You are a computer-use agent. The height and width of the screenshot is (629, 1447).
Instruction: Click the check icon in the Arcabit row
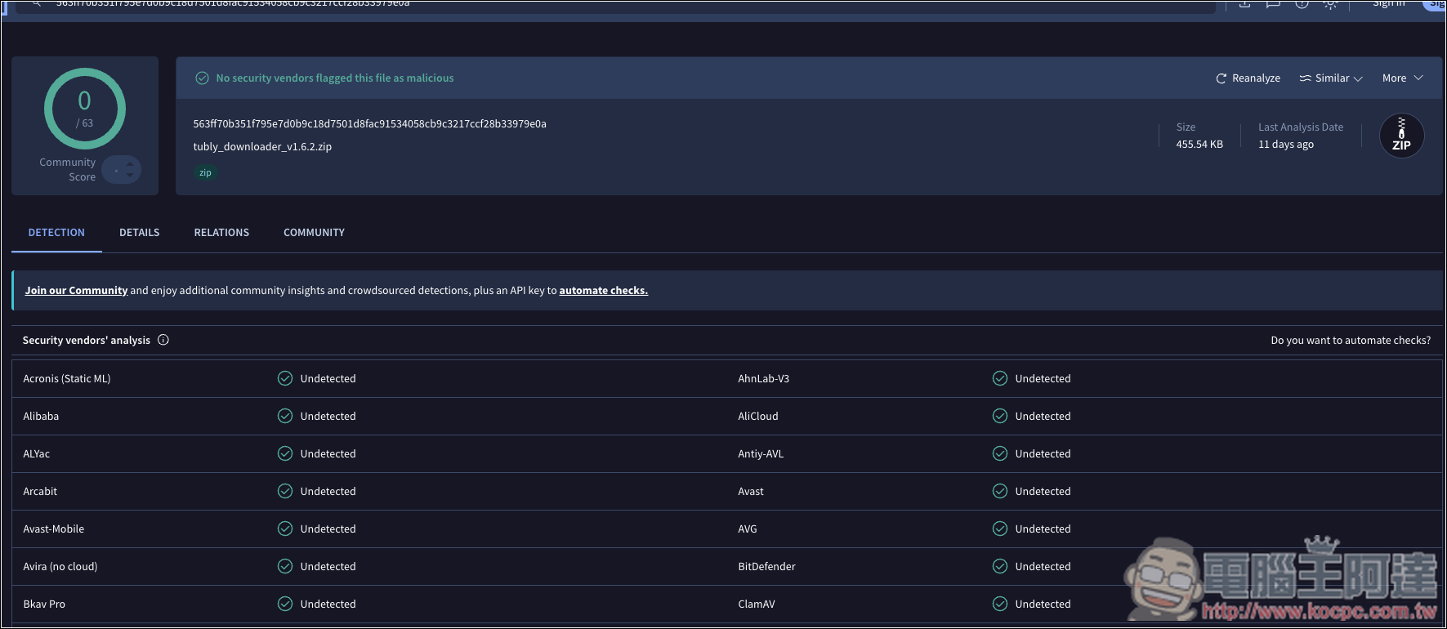click(x=285, y=491)
